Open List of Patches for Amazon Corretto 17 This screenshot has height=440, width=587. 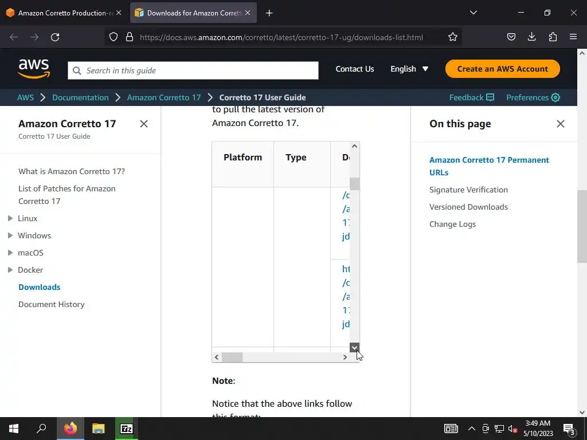[x=67, y=195]
